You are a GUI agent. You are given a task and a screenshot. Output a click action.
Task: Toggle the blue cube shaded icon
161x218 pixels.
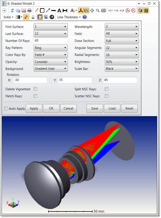point(140,10)
